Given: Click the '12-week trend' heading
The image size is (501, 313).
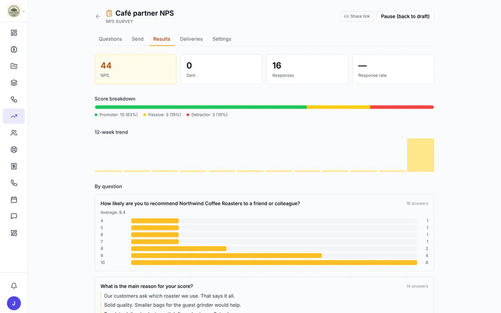Looking at the screenshot, I should [111, 132].
